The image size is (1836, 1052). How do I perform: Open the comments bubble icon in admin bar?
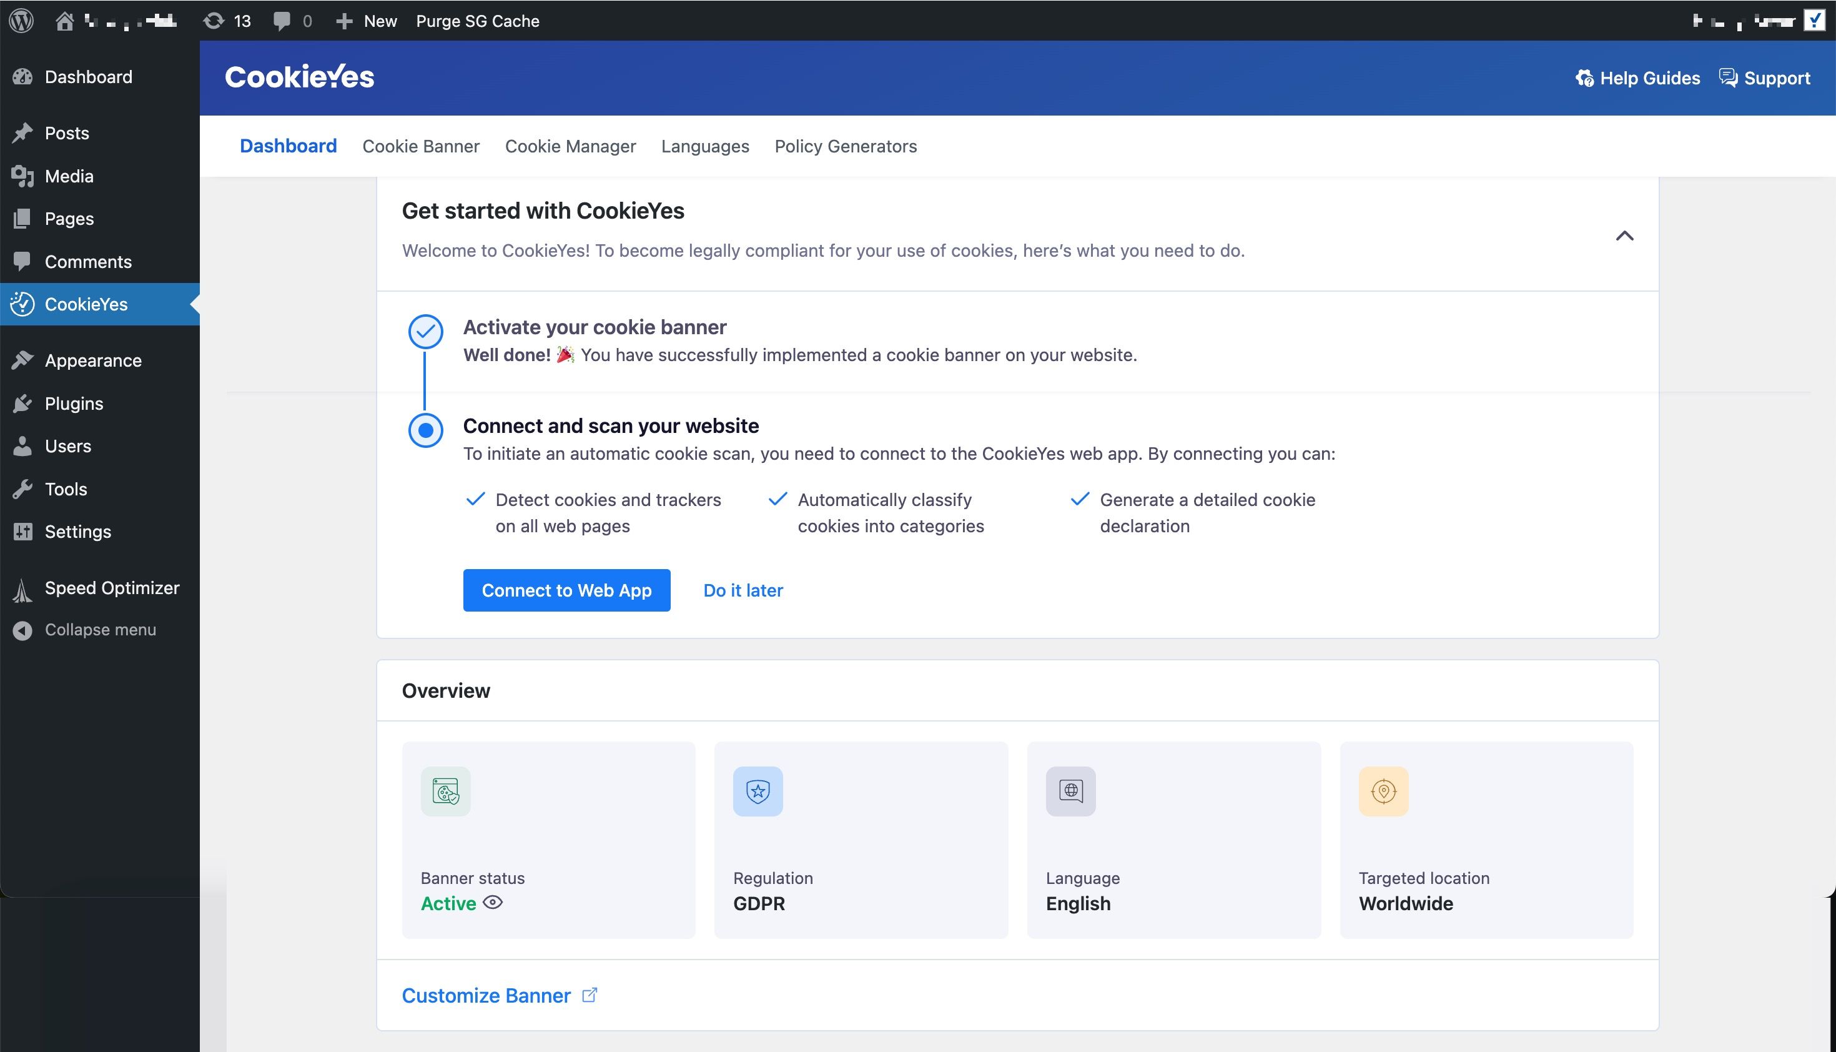pyautogui.click(x=282, y=21)
